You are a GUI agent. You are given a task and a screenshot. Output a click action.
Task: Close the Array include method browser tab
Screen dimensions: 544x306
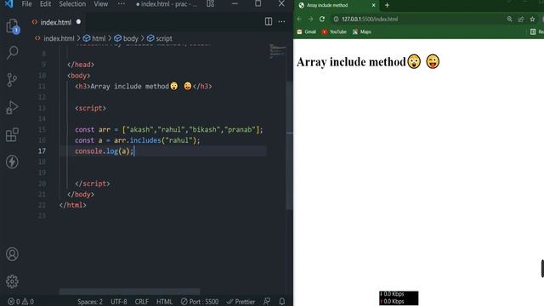coord(374,5)
